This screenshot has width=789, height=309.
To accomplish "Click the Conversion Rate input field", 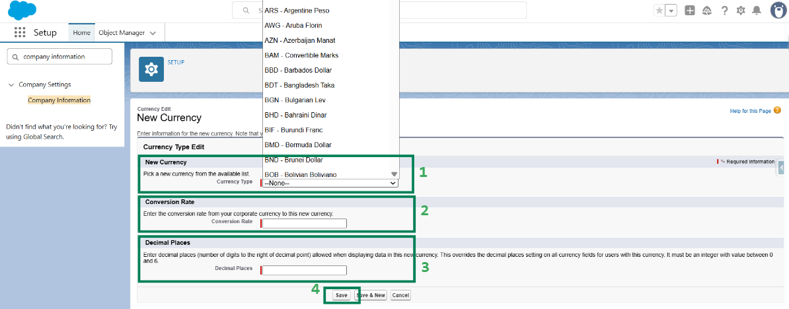I will [305, 224].
